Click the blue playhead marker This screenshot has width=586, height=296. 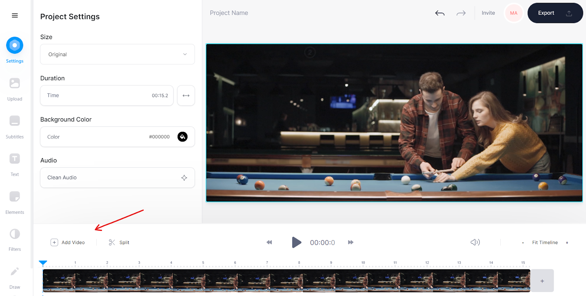click(43, 263)
